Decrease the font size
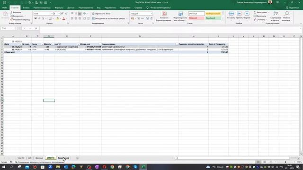Screen dimensions: 303x170 66,14
